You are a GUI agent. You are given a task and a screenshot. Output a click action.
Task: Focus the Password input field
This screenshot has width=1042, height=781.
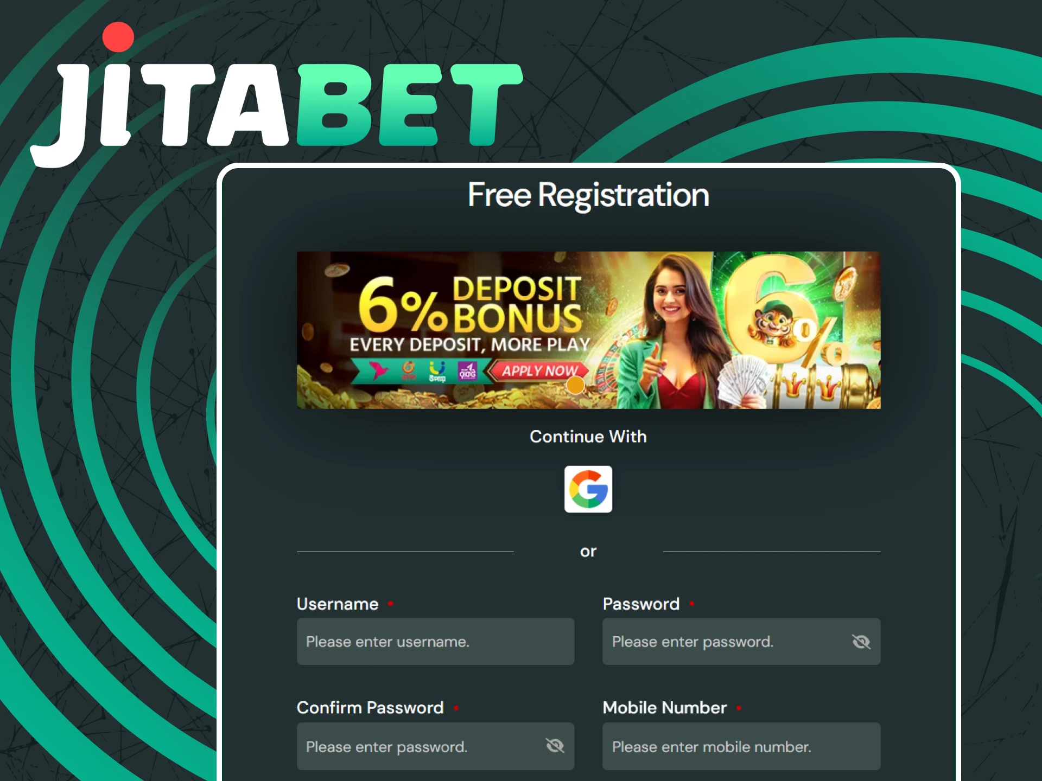coord(741,642)
